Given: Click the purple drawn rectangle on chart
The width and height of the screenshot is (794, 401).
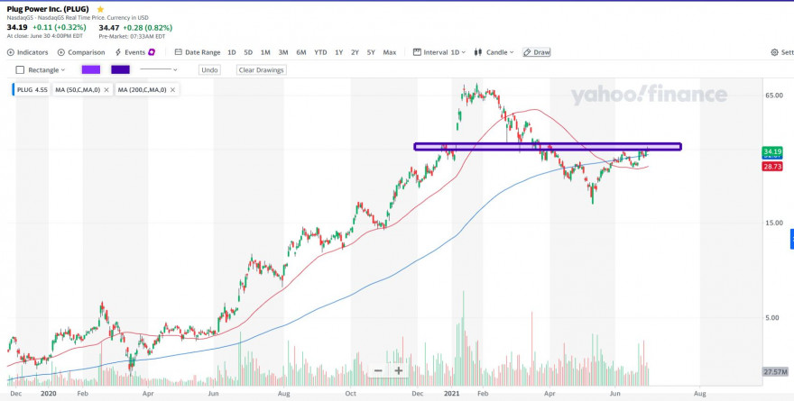Looking at the screenshot, I should 548,147.
